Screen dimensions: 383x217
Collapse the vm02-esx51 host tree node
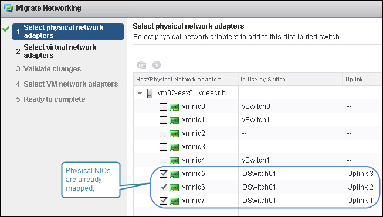tap(140, 93)
